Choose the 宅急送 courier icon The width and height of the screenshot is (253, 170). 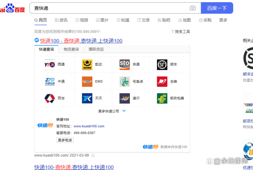coord(124,81)
